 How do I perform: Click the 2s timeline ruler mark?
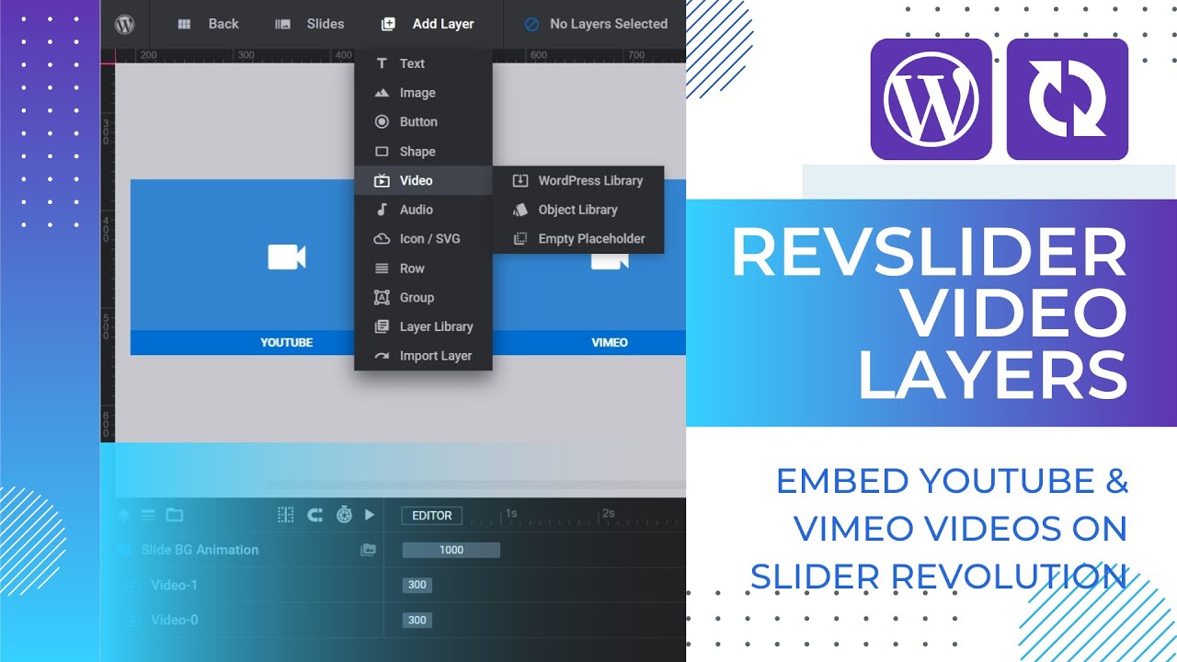pos(608,513)
